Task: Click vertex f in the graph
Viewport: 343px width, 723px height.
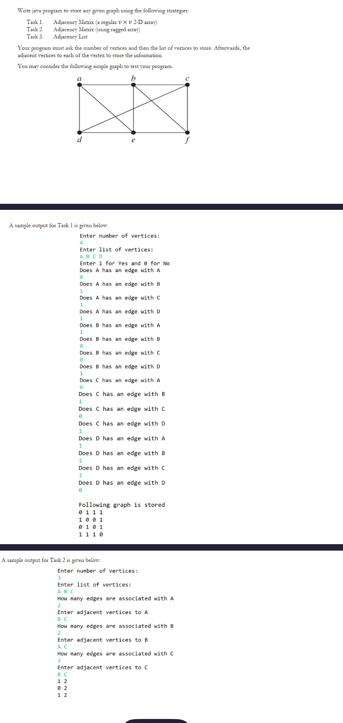Action: tap(187, 132)
